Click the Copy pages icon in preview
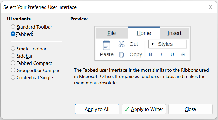The image size is (218, 120). (x=121, y=55)
